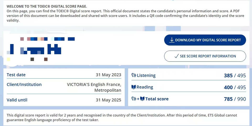Click the two-year validity notice text

[x=122, y=118]
